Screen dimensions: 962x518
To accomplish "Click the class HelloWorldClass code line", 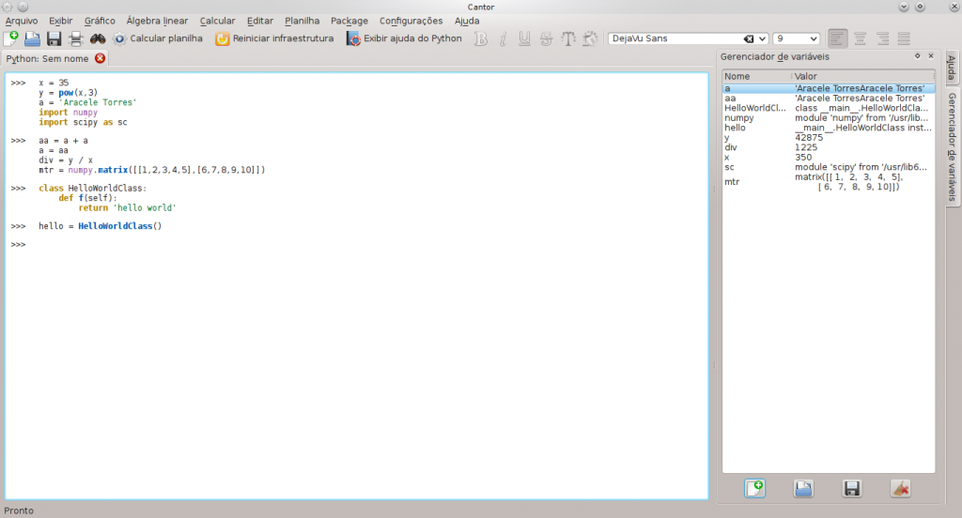I will [93, 189].
